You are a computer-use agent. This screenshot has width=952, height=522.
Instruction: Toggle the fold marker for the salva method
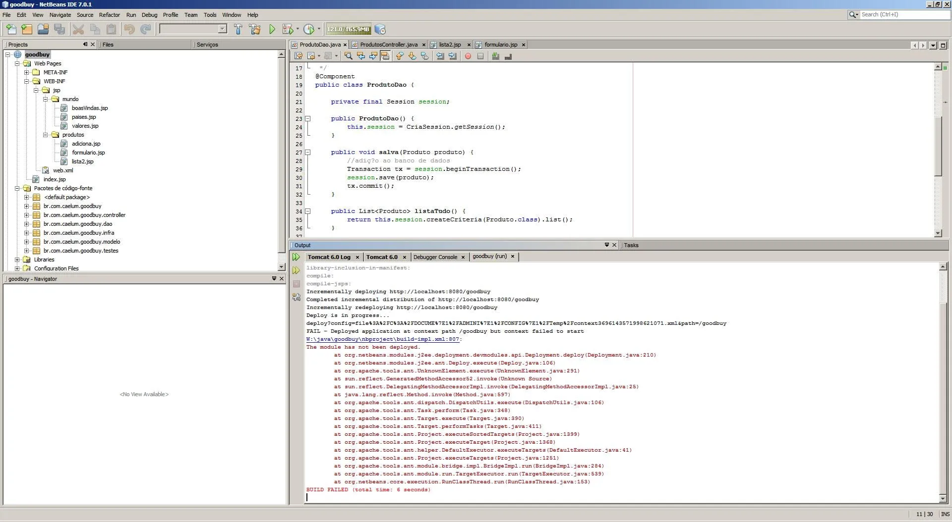point(307,153)
